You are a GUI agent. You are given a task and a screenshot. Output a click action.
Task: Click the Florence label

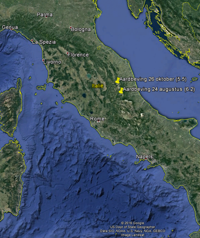[78, 55]
